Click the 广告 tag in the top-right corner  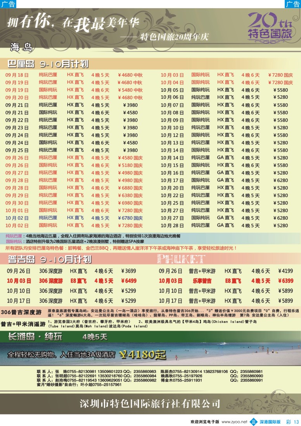tap(293, 4)
